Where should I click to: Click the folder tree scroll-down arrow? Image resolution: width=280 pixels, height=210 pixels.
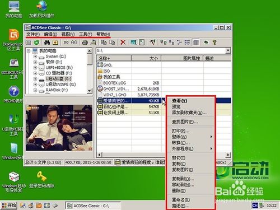[x=90, y=91]
